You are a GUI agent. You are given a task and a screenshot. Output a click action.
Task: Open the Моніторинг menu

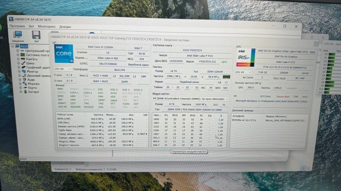point(47,27)
